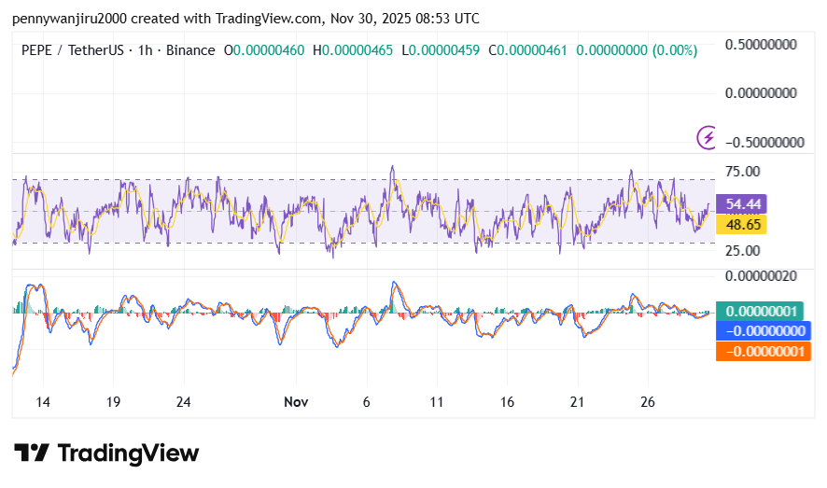Screen dimensions: 827x488
Task: Click the 25.00 level on RSI scale
Action: pos(745,250)
